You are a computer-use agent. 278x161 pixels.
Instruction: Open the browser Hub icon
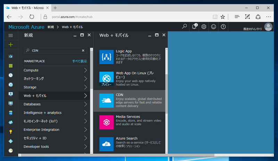[237, 17]
